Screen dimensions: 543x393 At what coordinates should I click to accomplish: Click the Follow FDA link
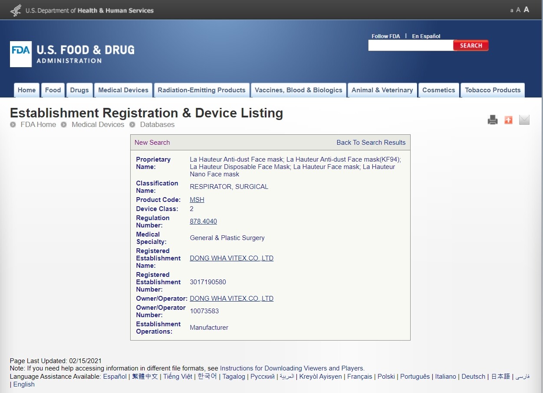pyautogui.click(x=386, y=36)
